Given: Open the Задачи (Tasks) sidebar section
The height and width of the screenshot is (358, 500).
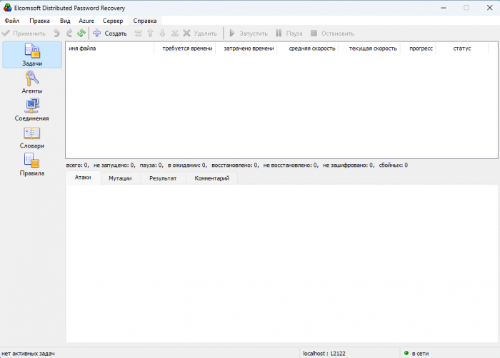Looking at the screenshot, I should tap(32, 55).
